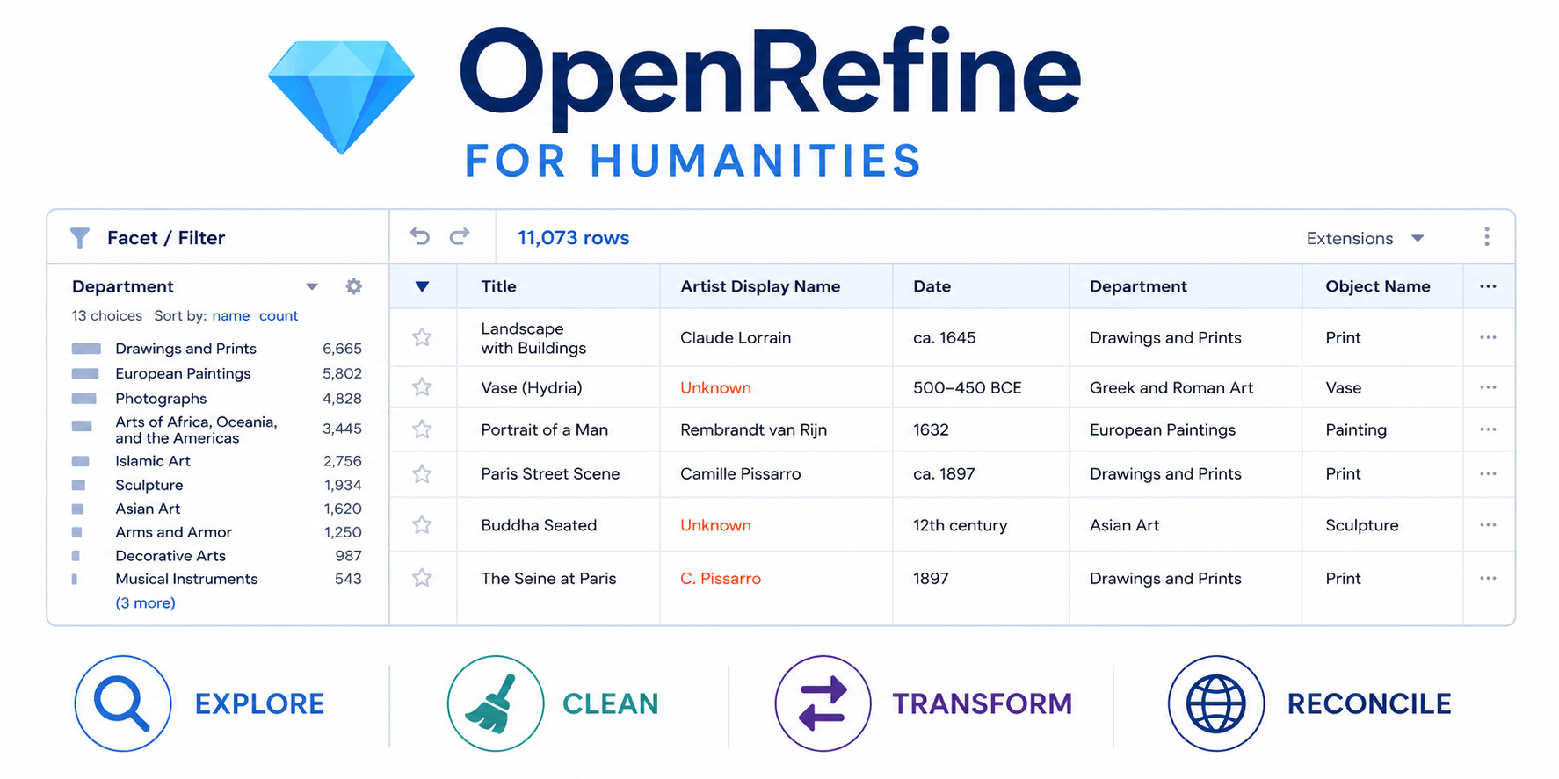Click the 11,073 rows count

tap(573, 238)
